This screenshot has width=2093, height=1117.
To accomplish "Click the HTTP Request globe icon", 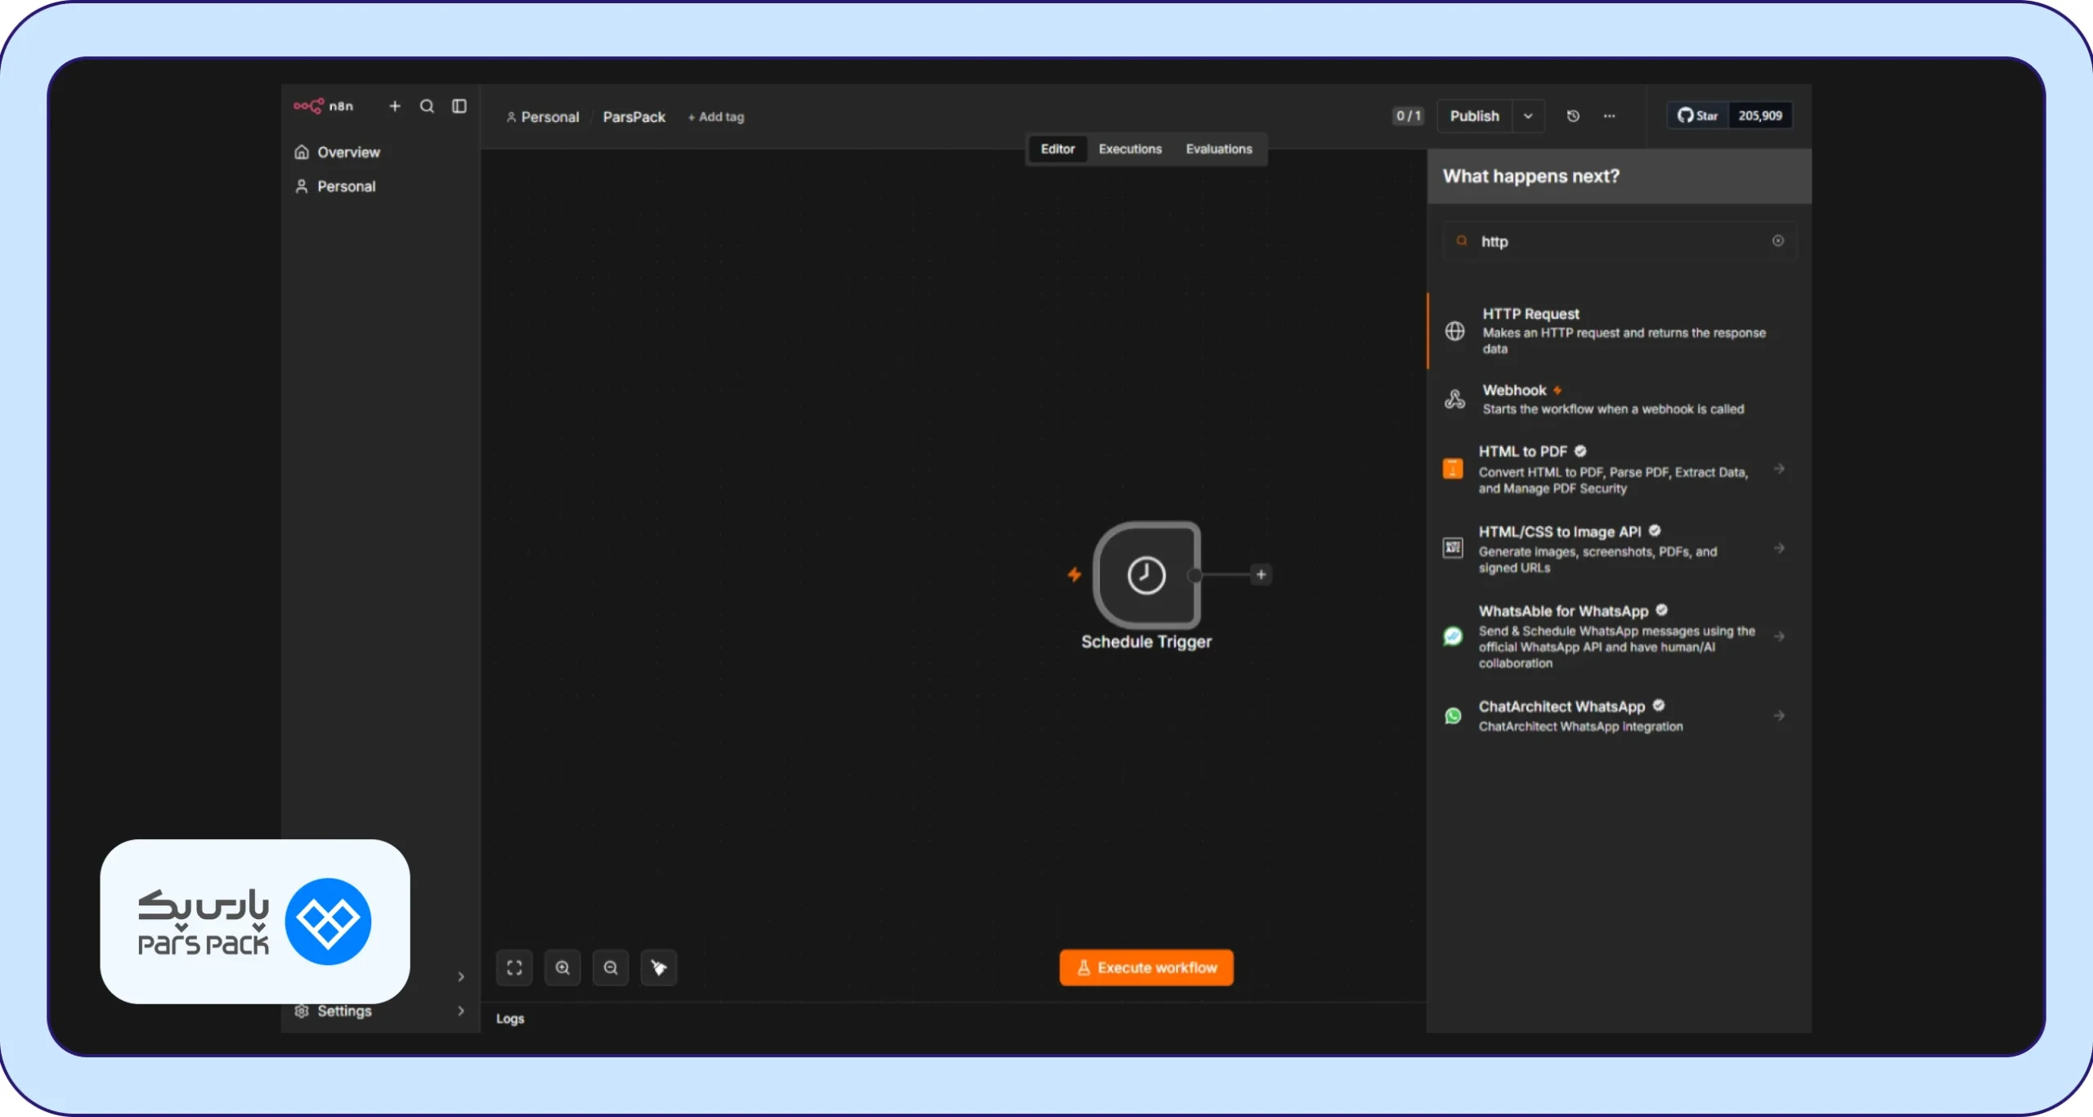I will point(1454,331).
